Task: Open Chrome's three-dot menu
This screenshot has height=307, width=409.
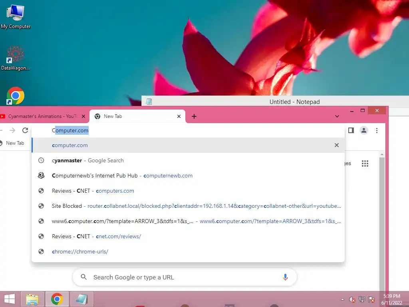Action: point(377,130)
